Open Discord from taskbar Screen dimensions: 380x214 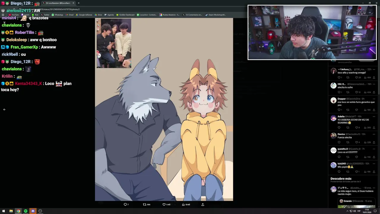click(x=33, y=211)
